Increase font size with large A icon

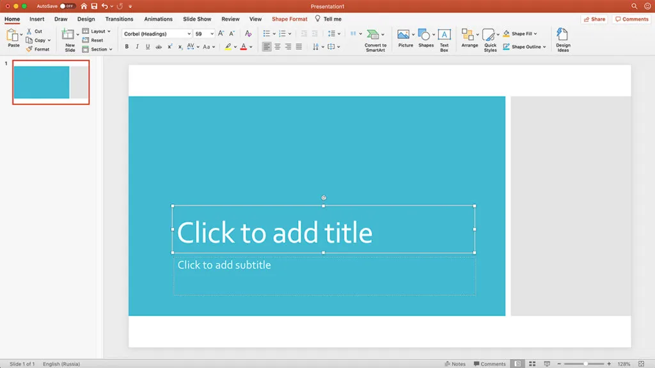point(221,33)
